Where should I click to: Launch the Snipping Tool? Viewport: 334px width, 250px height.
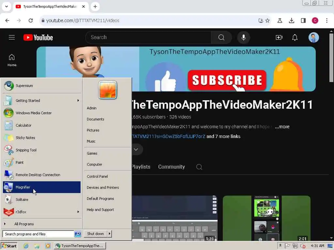coord(42,150)
